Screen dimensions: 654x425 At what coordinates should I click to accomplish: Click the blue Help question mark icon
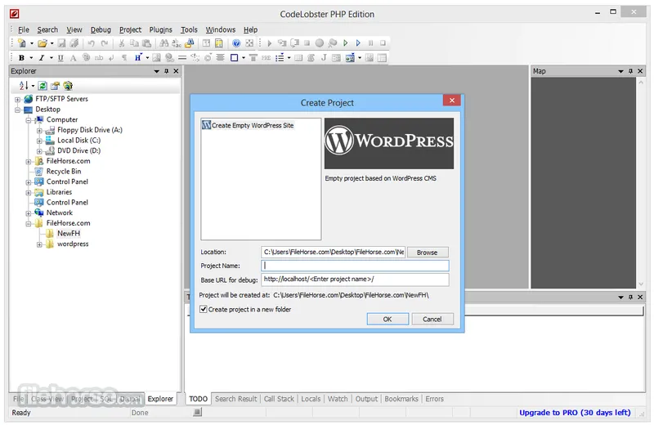point(236,43)
